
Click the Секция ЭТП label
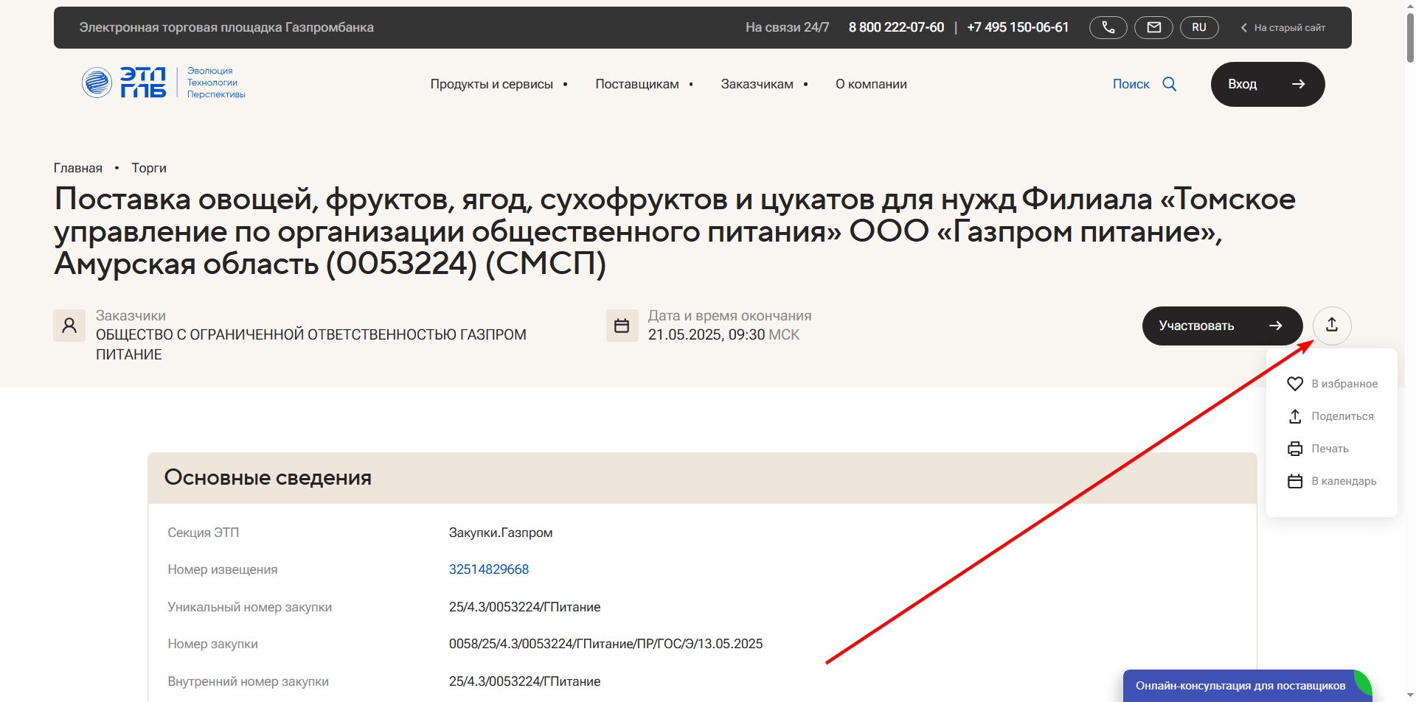pos(204,533)
